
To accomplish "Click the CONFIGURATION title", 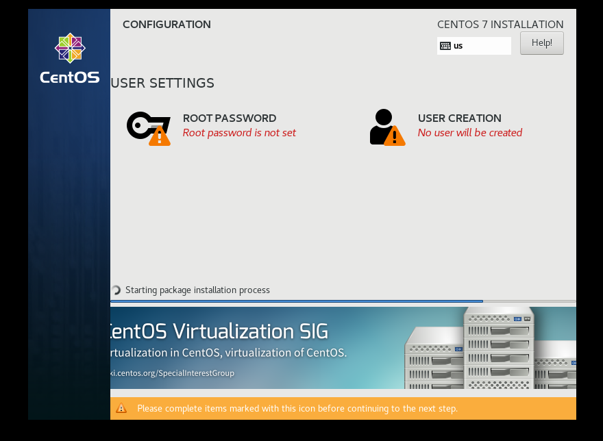I will 167,24.
